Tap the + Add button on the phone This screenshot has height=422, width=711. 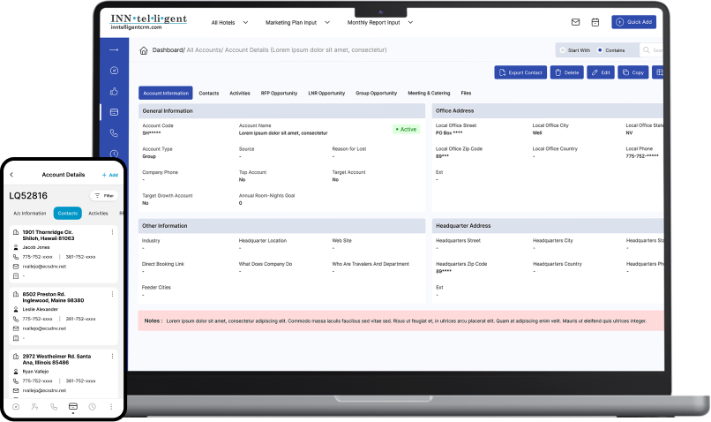point(109,175)
